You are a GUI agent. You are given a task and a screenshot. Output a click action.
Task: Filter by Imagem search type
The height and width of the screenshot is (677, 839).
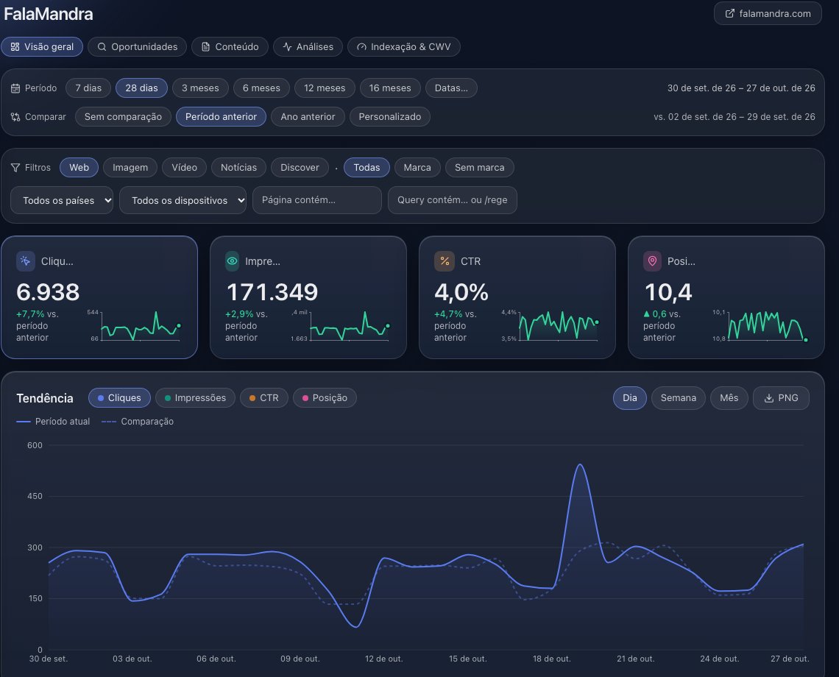coord(130,168)
